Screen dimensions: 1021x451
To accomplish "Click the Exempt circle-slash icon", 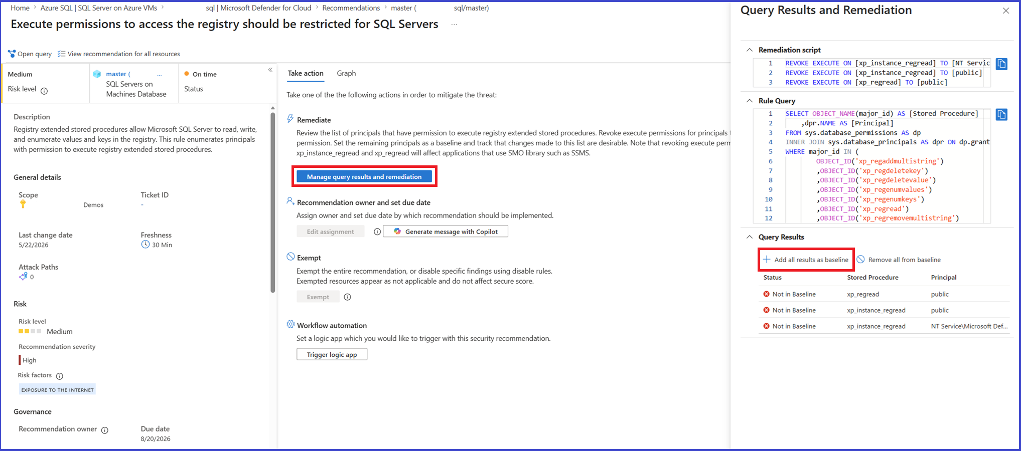I will (x=290, y=257).
